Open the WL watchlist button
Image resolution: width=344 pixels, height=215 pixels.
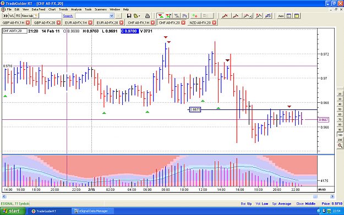(12, 16)
